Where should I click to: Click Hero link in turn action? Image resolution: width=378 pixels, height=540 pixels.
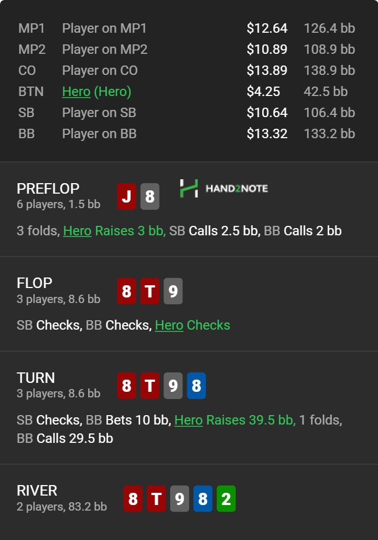click(x=188, y=420)
